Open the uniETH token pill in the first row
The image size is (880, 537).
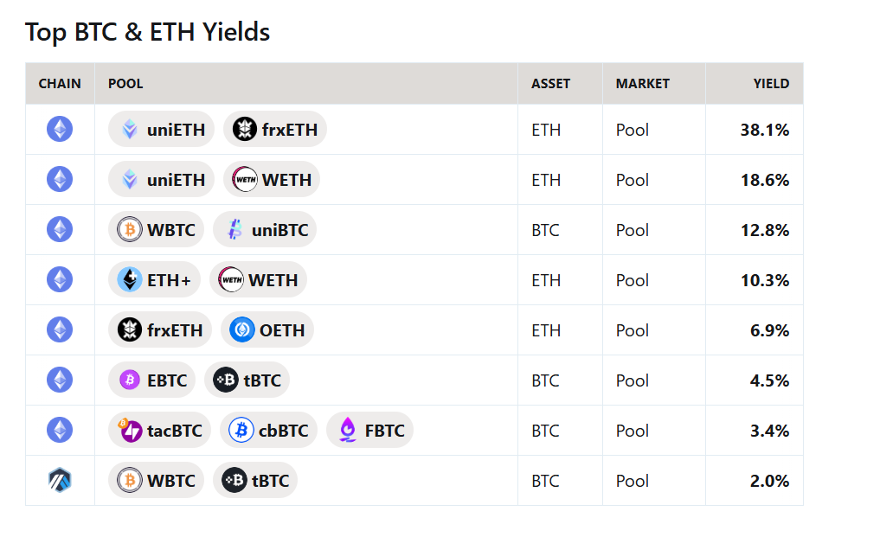click(x=161, y=129)
